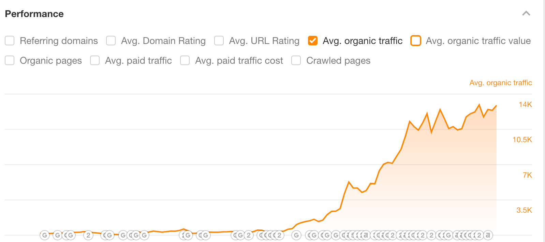Disable the Avg. organic traffic metric
This screenshot has width=545, height=242.
313,41
